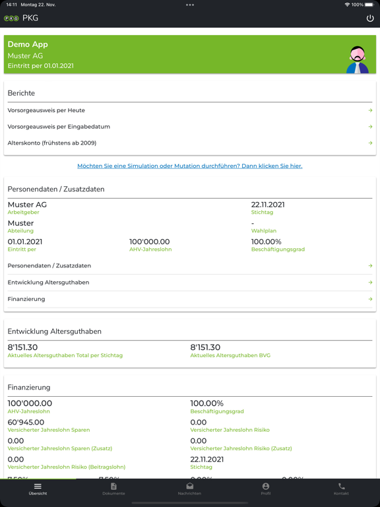
Task: Click arrow beside Entwicklung Altersguthaben row
Action: coord(370,283)
